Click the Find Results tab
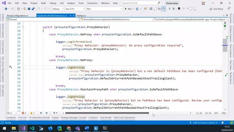The image size is (234, 132). 106,118
